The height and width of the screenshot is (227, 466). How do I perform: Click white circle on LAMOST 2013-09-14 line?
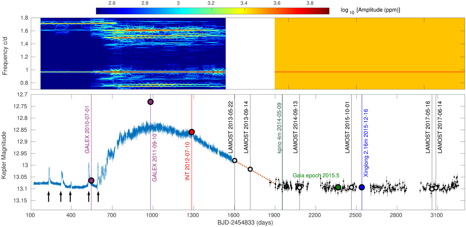click(250, 169)
